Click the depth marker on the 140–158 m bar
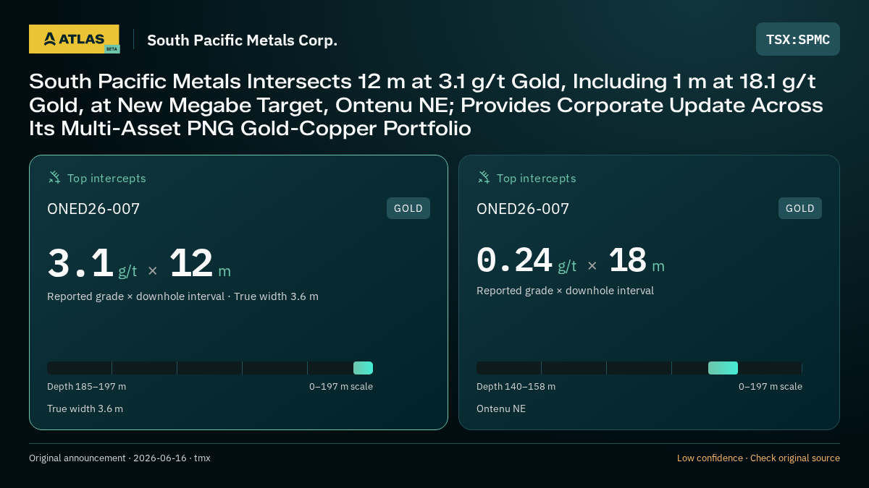The width and height of the screenshot is (869, 488). (723, 368)
